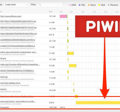120x112 pixels.
Task: Click the 11.9 kB size value
Action: click(52, 78)
